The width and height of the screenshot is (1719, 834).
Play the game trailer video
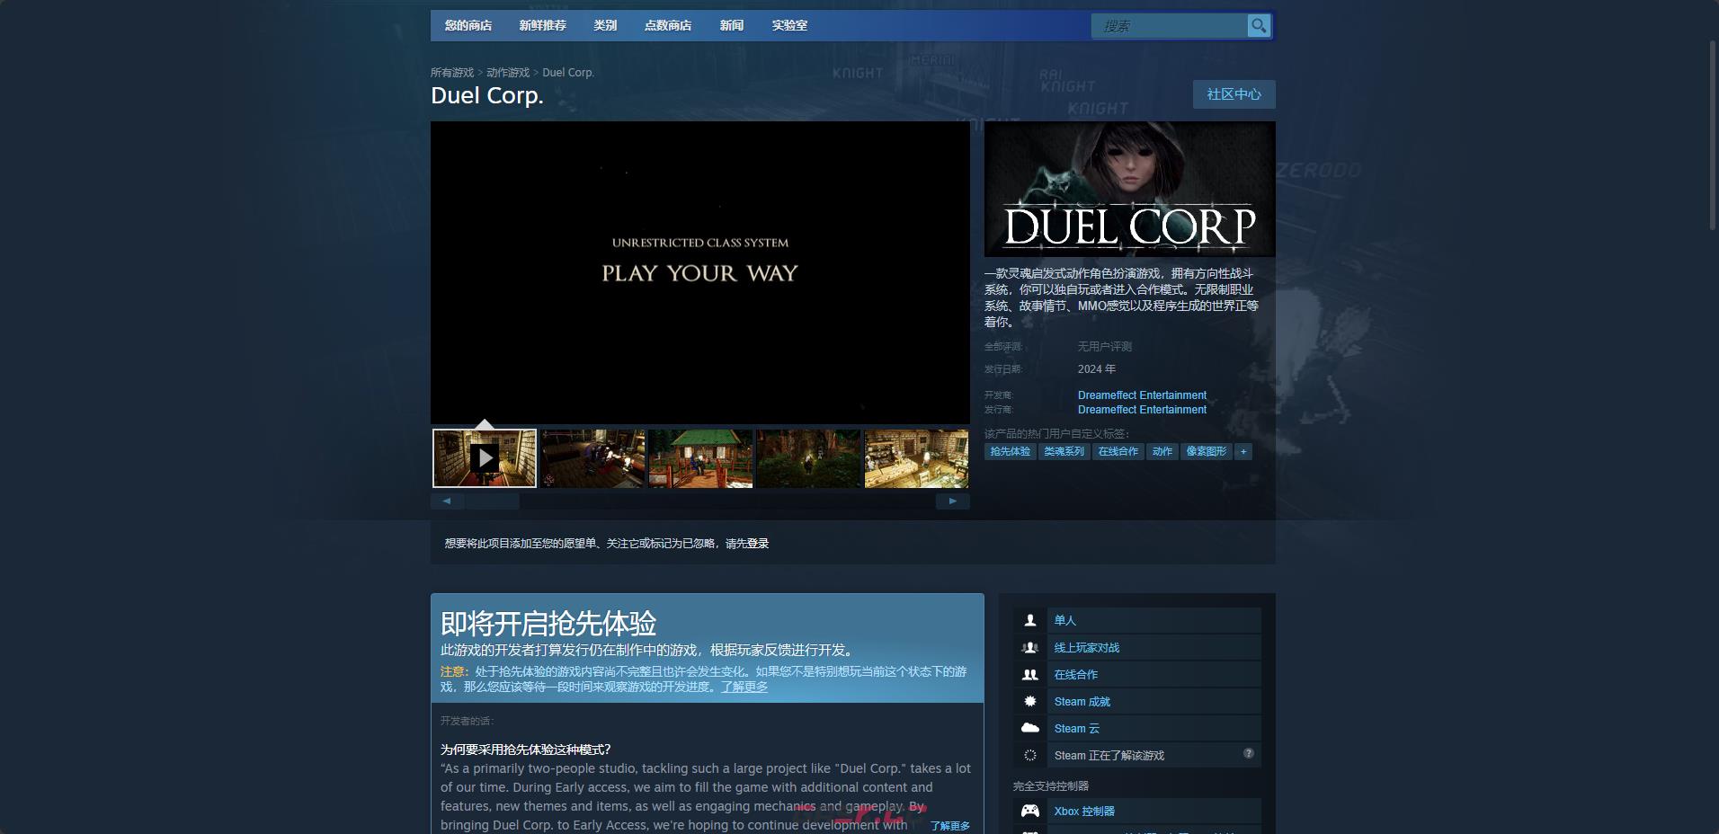click(485, 458)
